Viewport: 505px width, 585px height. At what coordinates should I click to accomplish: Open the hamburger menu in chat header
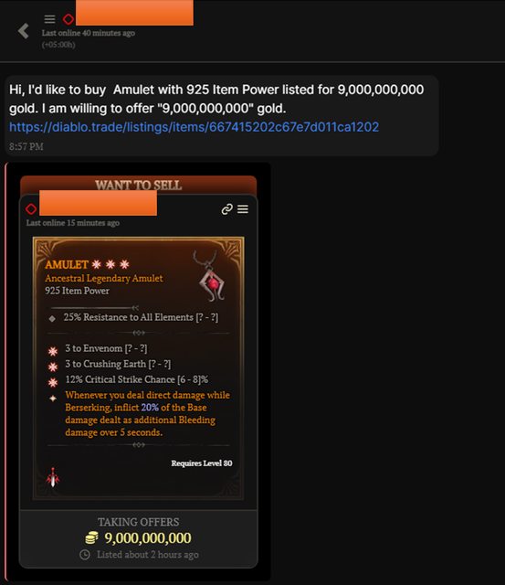[49, 19]
